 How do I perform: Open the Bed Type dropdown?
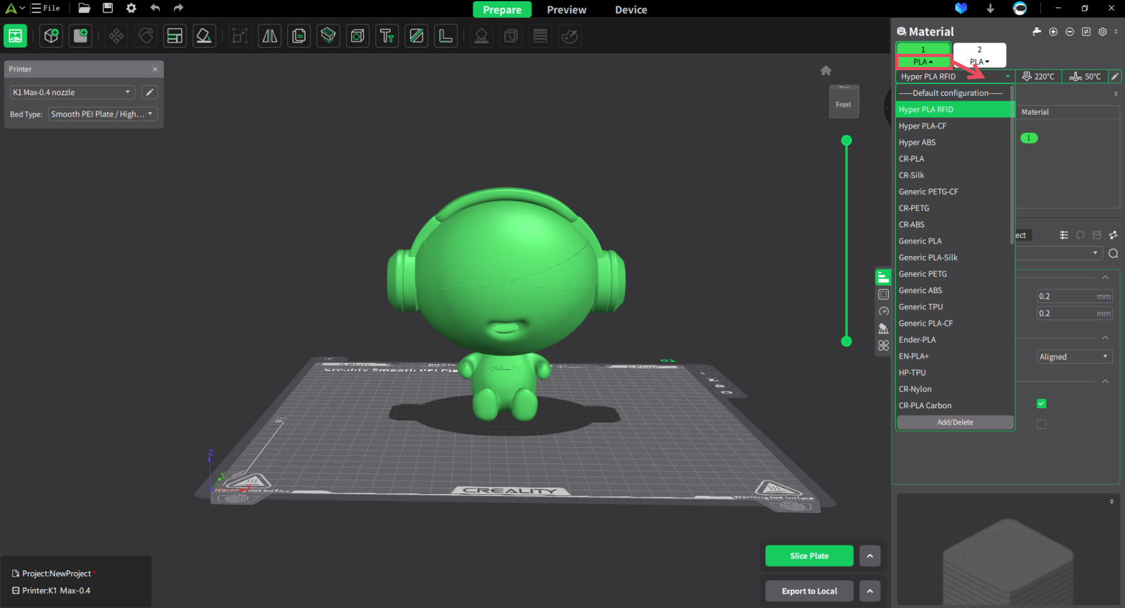(103, 114)
